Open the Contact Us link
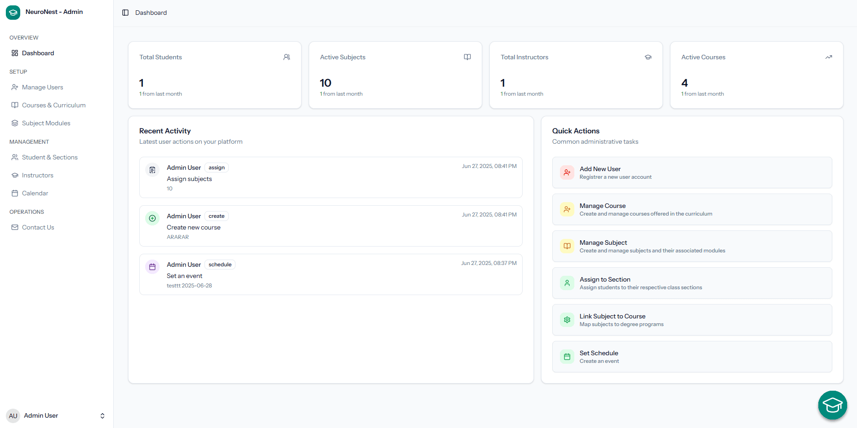The image size is (857, 428). (38, 227)
